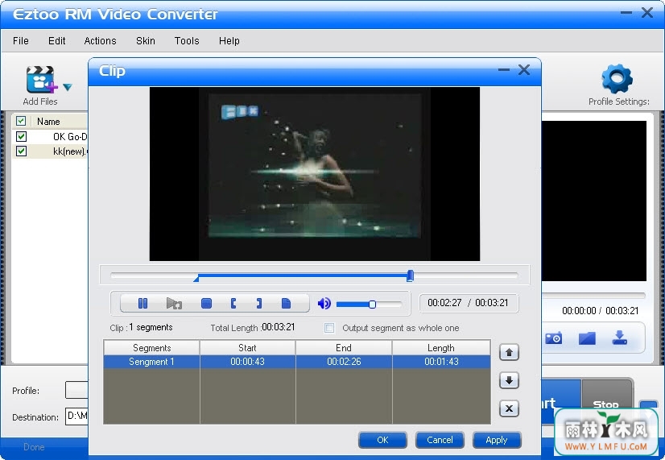Viewport: 665px width, 460px height.
Task: Close the Clip dialog
Action: click(x=524, y=69)
